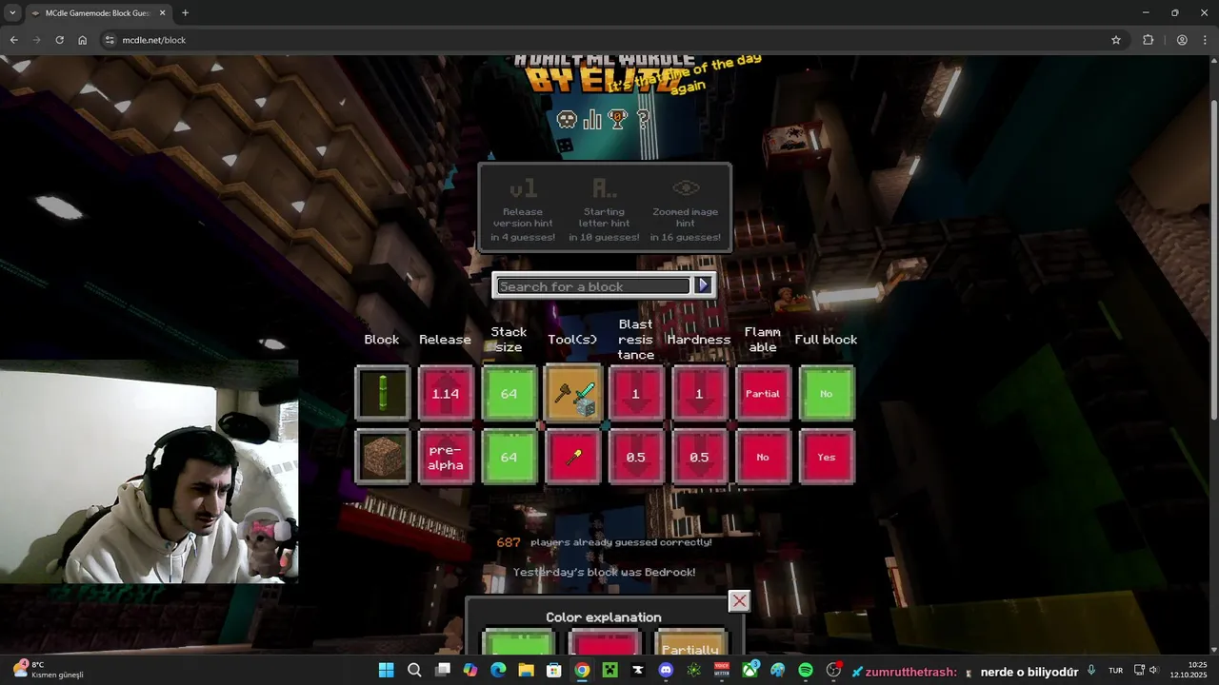Click the shovel tool cell
Image resolution: width=1219 pixels, height=685 pixels.
click(x=573, y=457)
